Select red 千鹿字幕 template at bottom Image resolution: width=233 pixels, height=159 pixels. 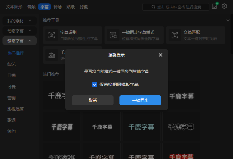(x=181, y=151)
